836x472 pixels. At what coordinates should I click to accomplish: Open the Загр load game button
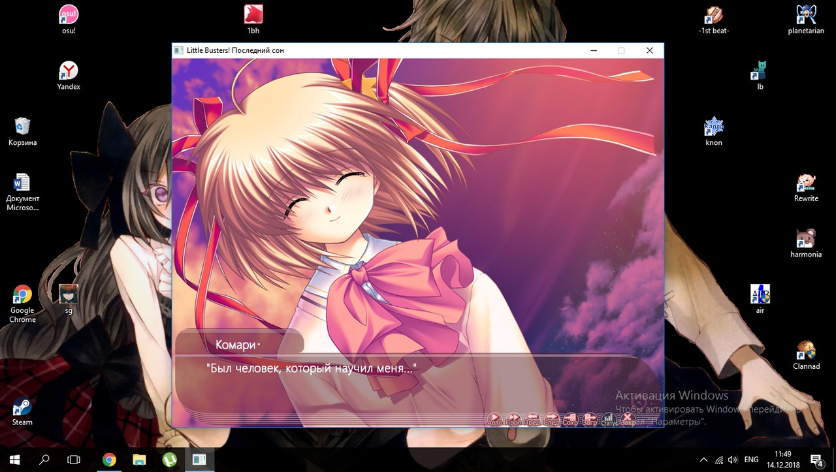click(590, 418)
